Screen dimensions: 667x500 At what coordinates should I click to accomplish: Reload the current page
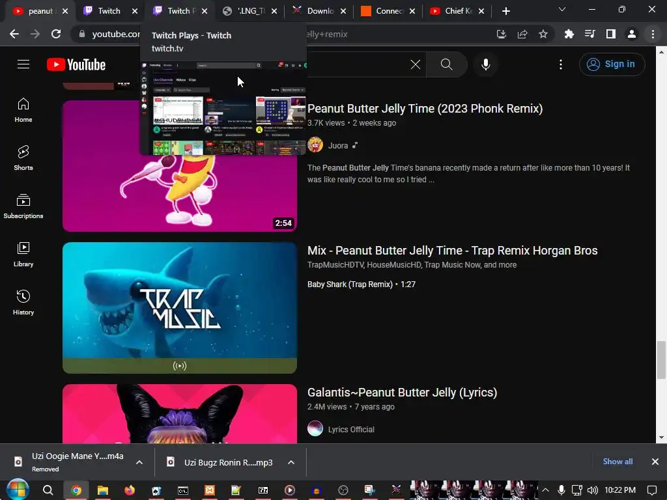[x=56, y=34]
